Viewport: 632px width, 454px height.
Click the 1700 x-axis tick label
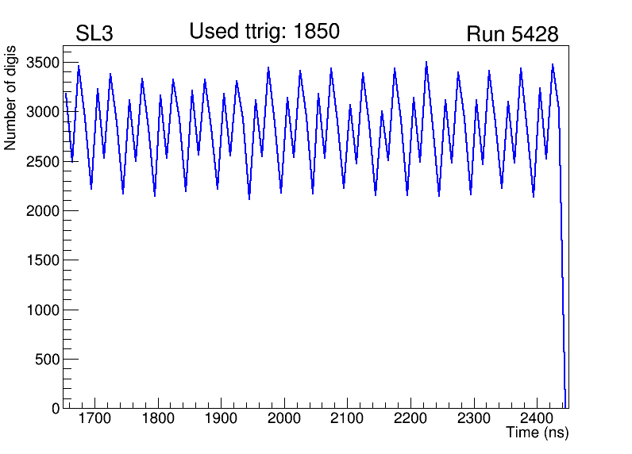94,418
